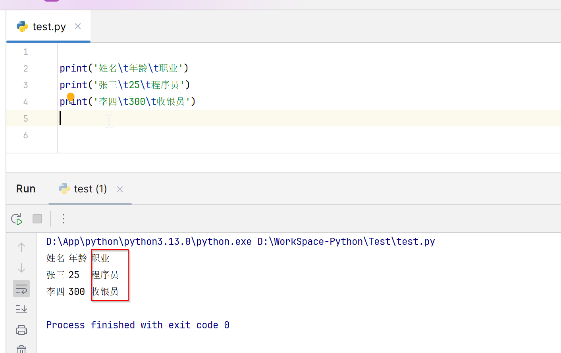Viewport: 561px width, 353px height.
Task: Click the print console output icon
Action: pos(21,330)
